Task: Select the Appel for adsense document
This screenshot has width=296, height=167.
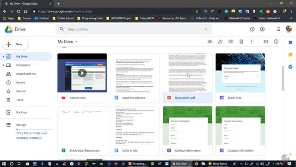Action: tap(135, 78)
